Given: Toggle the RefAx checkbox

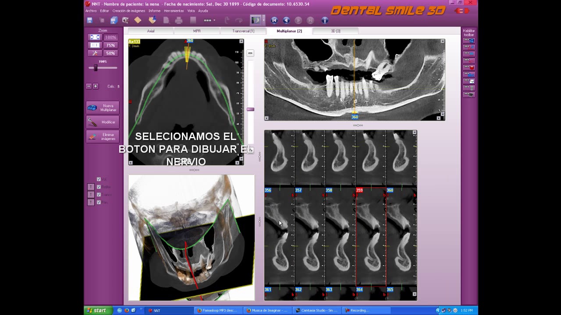Looking at the screenshot, I should coord(99,187).
